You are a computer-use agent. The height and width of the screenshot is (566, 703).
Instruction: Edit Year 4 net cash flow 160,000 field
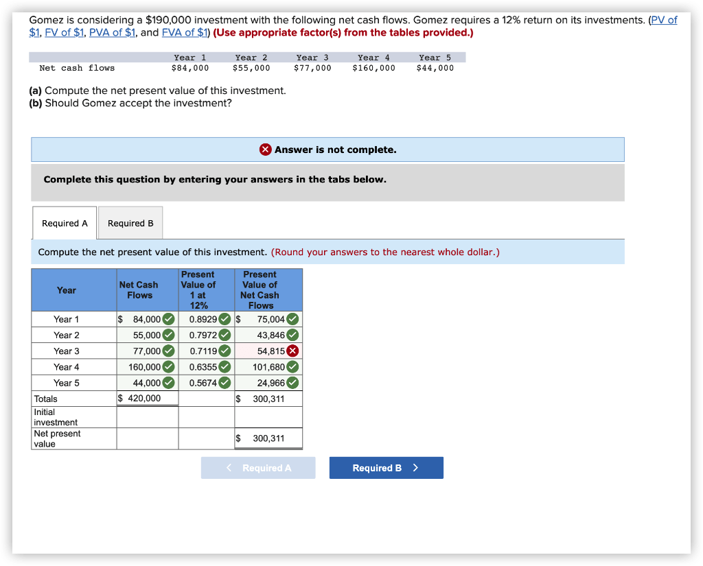tap(148, 367)
